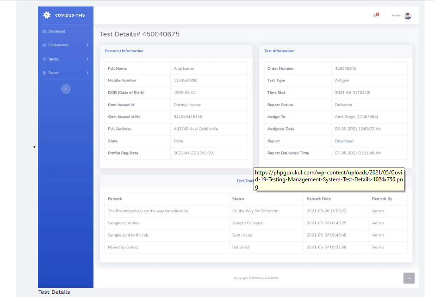
Task: Click the Test Details# 450040675 heading
Action: tap(140, 34)
